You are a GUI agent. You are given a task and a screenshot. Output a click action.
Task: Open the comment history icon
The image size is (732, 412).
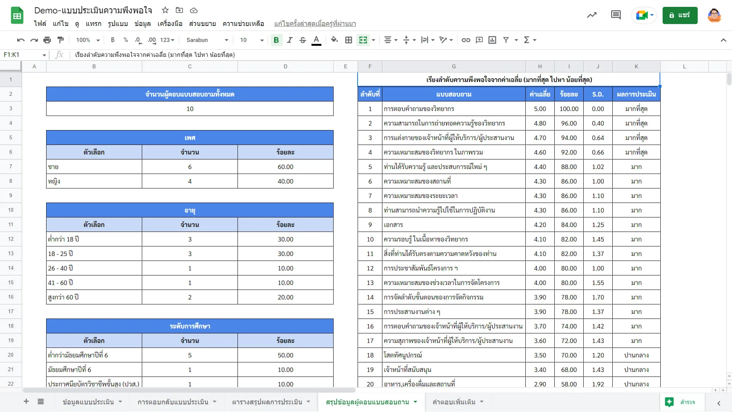(616, 15)
